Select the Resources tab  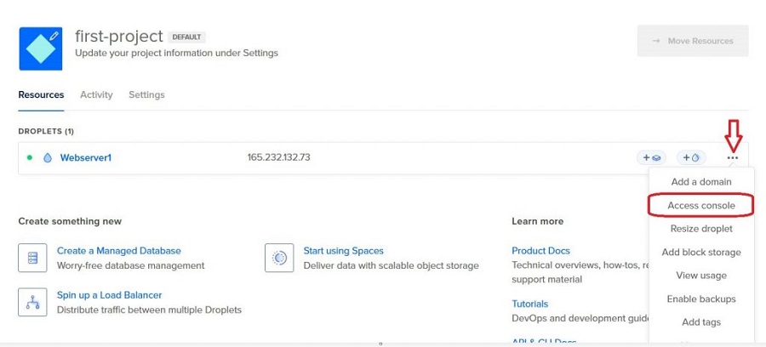coord(41,94)
